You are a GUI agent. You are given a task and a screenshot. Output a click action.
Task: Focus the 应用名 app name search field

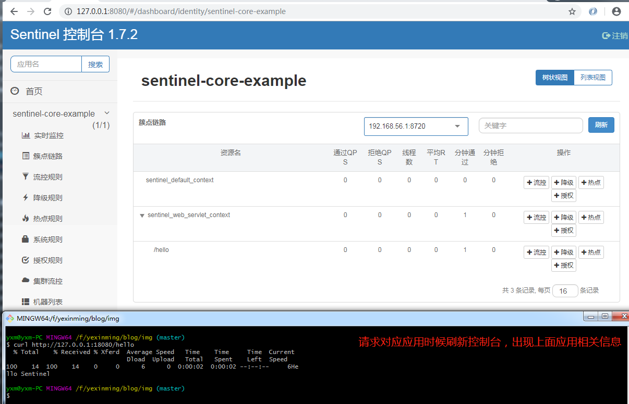pyautogui.click(x=46, y=65)
